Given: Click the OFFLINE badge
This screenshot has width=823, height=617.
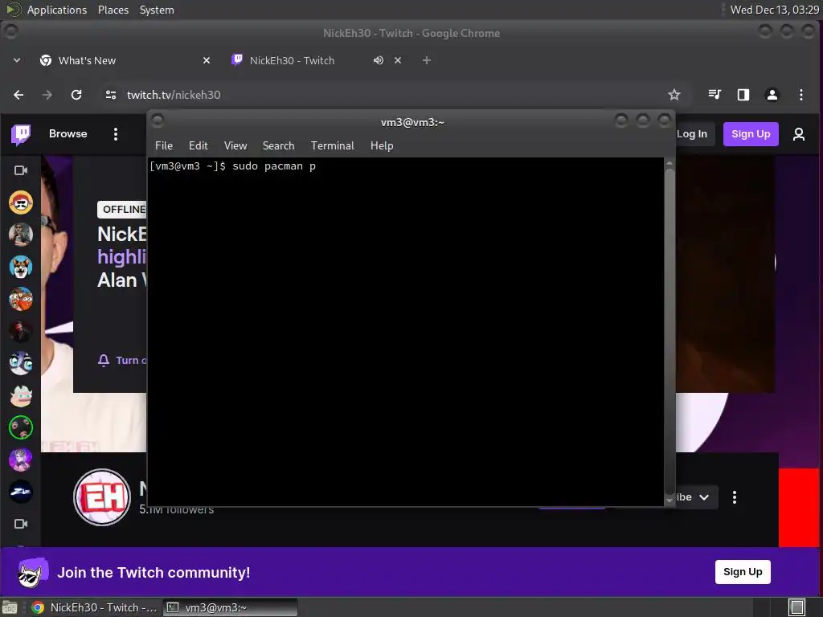Looking at the screenshot, I should 122,210.
